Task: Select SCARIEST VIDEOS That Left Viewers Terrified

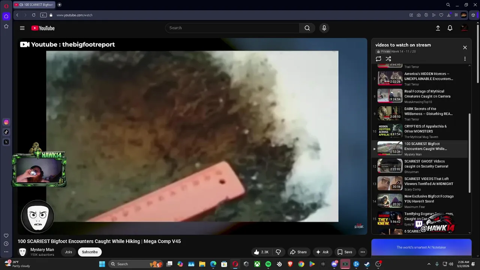Action: point(420,184)
